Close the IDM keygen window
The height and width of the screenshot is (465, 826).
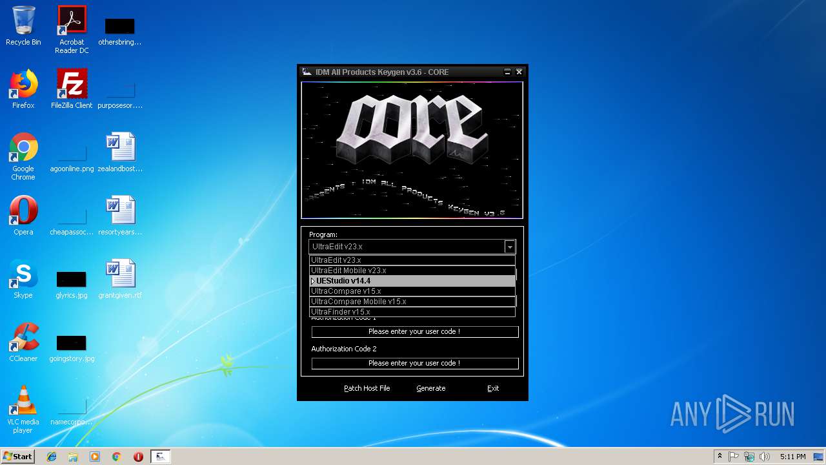click(519, 72)
